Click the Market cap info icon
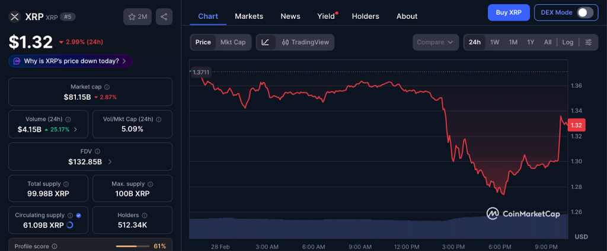607x251 pixels. pyautogui.click(x=107, y=87)
